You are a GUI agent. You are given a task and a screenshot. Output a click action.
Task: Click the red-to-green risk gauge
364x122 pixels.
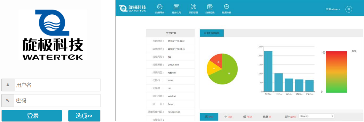coord(337,72)
